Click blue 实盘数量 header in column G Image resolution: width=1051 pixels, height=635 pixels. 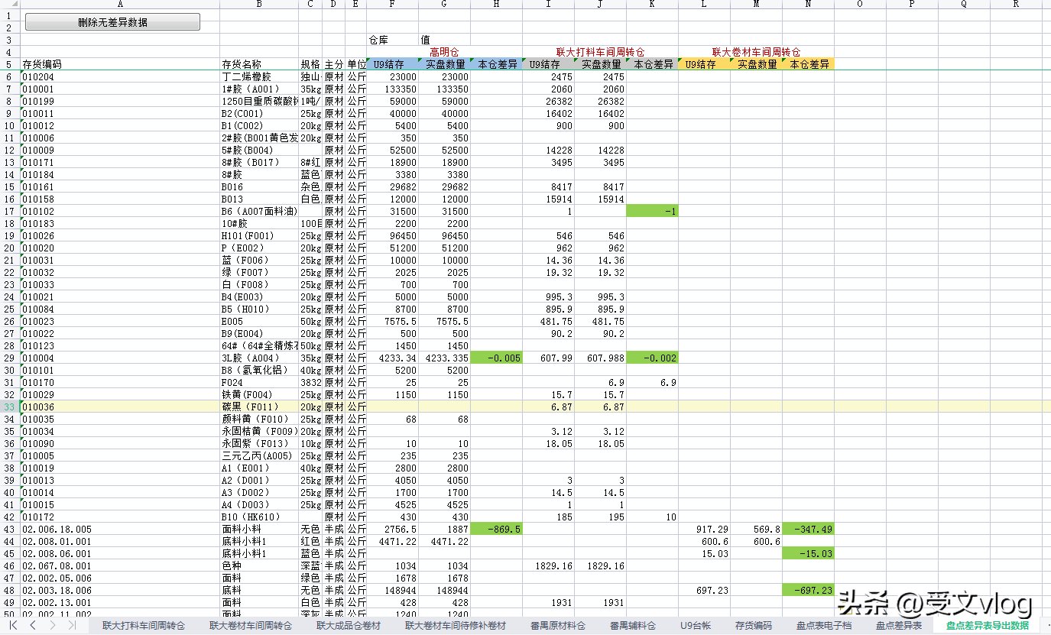point(444,64)
